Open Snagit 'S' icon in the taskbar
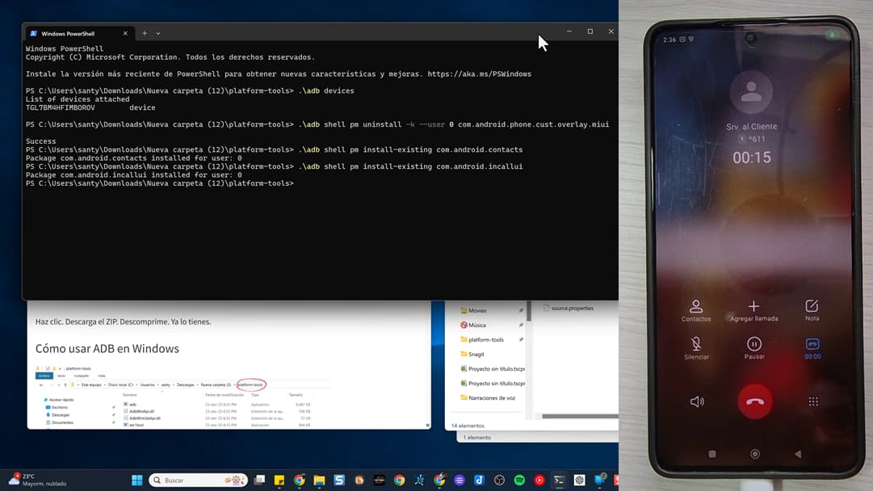The width and height of the screenshot is (873, 491). coord(339,481)
